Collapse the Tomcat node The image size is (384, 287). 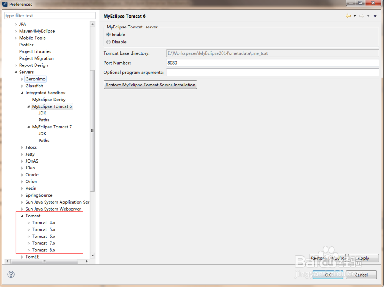(22, 216)
